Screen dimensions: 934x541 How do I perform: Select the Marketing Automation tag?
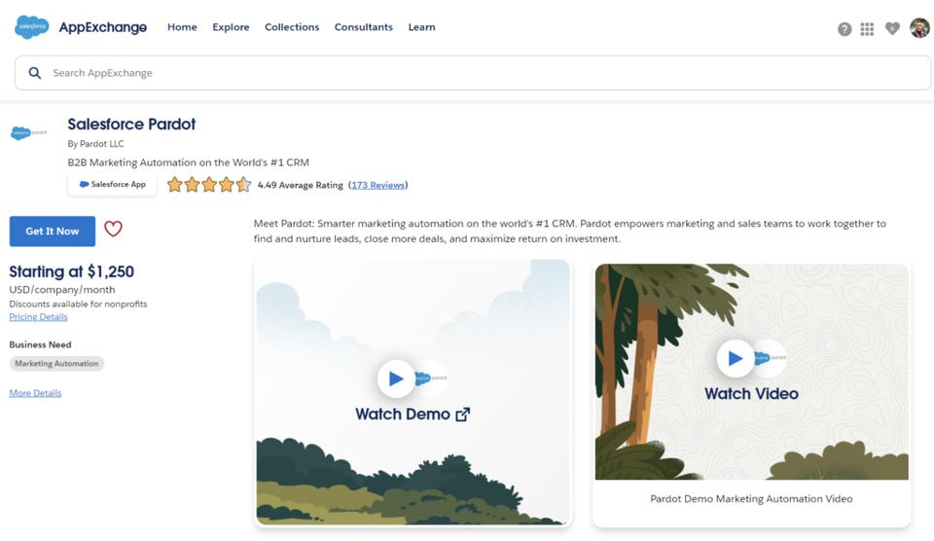click(x=56, y=364)
